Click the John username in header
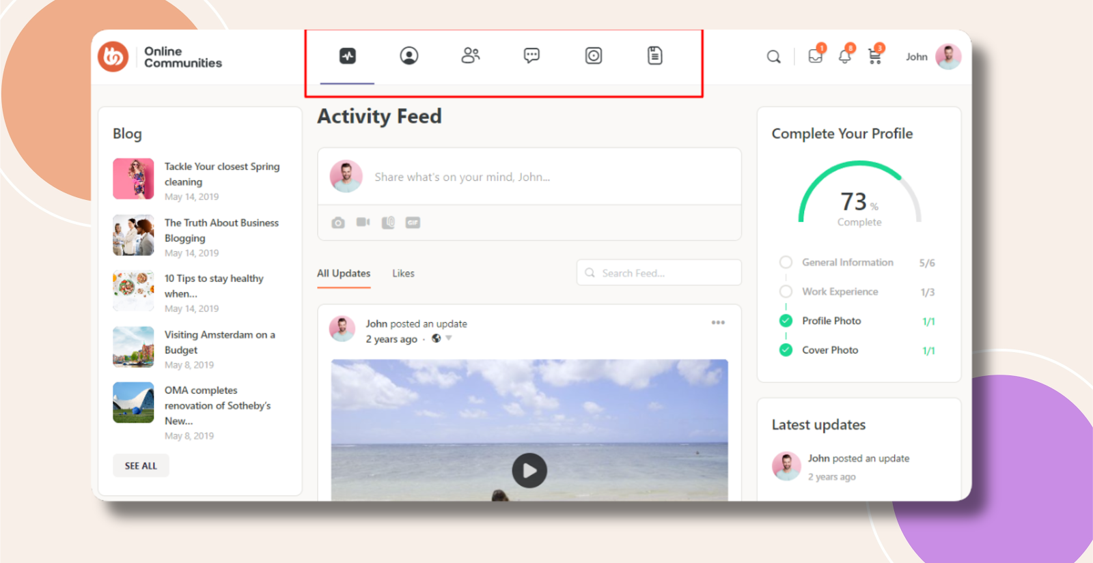Image resolution: width=1093 pixels, height=563 pixels. click(x=917, y=57)
